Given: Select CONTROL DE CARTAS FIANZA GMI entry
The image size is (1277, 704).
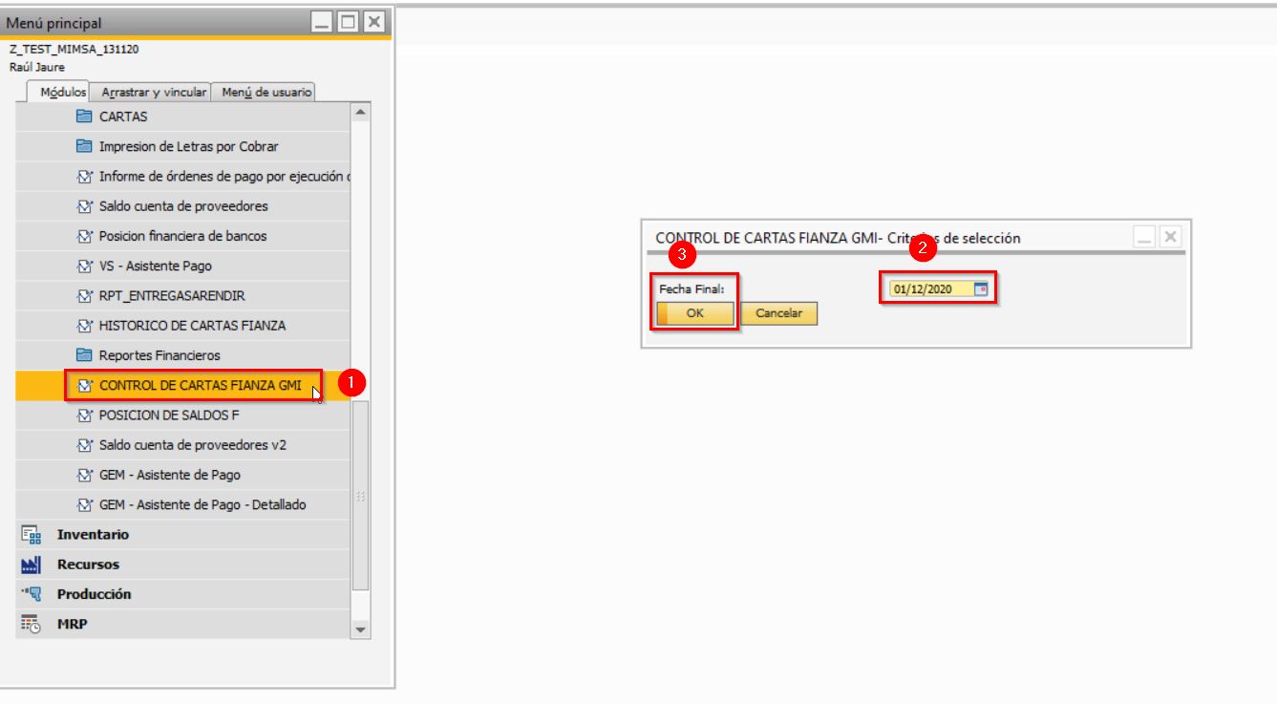Looking at the screenshot, I should [200, 386].
